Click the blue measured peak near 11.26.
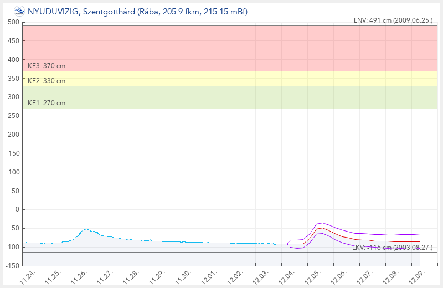This screenshot has height=288, width=443. click(86, 229)
